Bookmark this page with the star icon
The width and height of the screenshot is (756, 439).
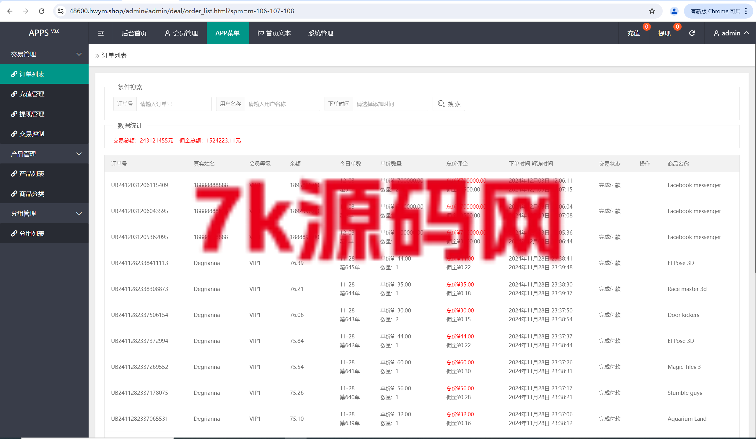click(x=652, y=11)
